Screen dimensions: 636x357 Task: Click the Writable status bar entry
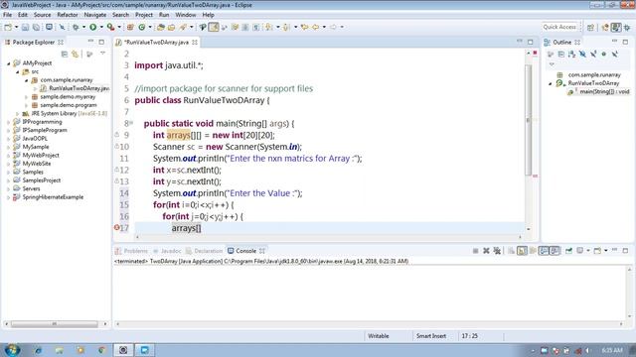pos(378,336)
